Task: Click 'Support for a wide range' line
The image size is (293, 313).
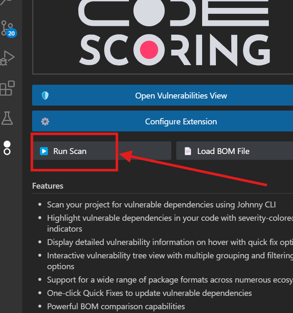Action: pos(170,280)
